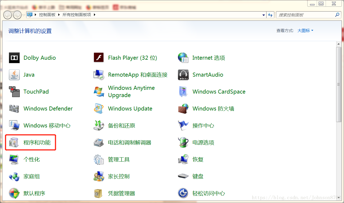Open the Dolby Audio icon
The image size is (344, 203).
pyautogui.click(x=14, y=58)
